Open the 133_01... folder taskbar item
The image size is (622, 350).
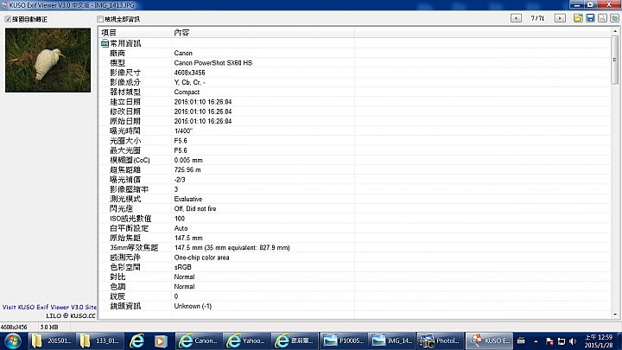[x=99, y=340]
